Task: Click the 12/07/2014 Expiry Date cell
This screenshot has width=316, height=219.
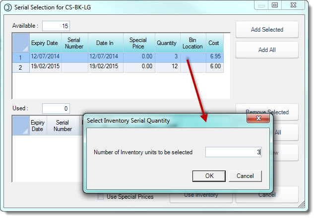Action: coord(45,58)
